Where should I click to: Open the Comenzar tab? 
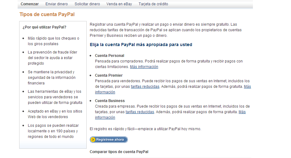(30, 4)
